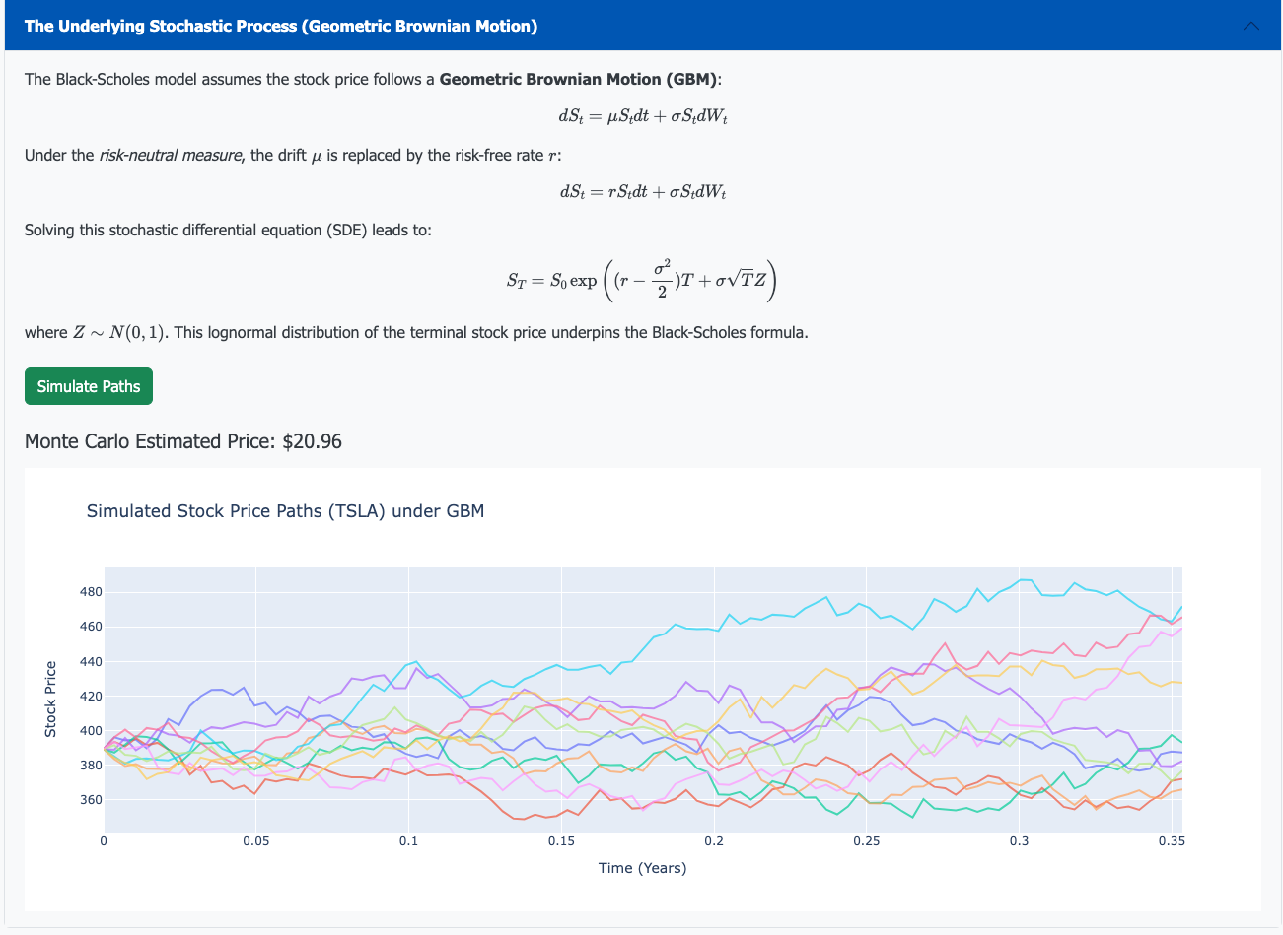1283x935 pixels.
Task: Click the Underlying Stochastic Process header title
Action: tap(281, 26)
